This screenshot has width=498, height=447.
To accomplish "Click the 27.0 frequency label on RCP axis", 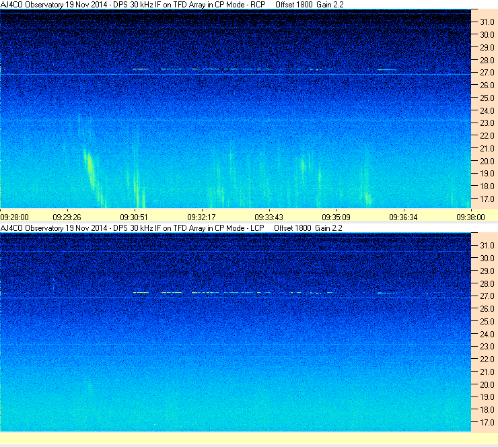I will (487, 73).
